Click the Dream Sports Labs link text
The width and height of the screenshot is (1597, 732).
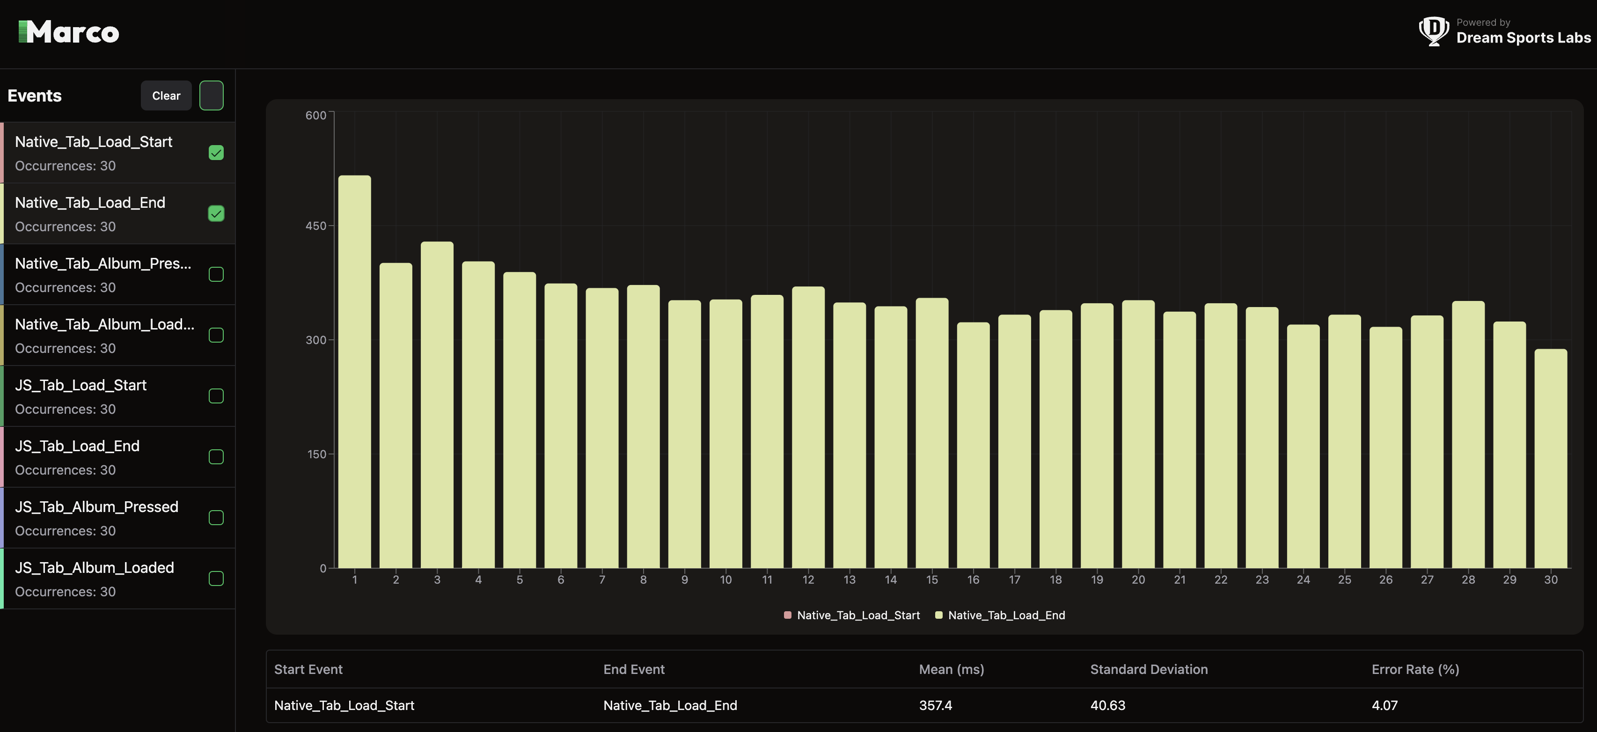pyautogui.click(x=1524, y=37)
